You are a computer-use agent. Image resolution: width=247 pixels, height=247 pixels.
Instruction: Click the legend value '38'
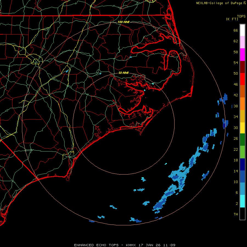[236, 106]
